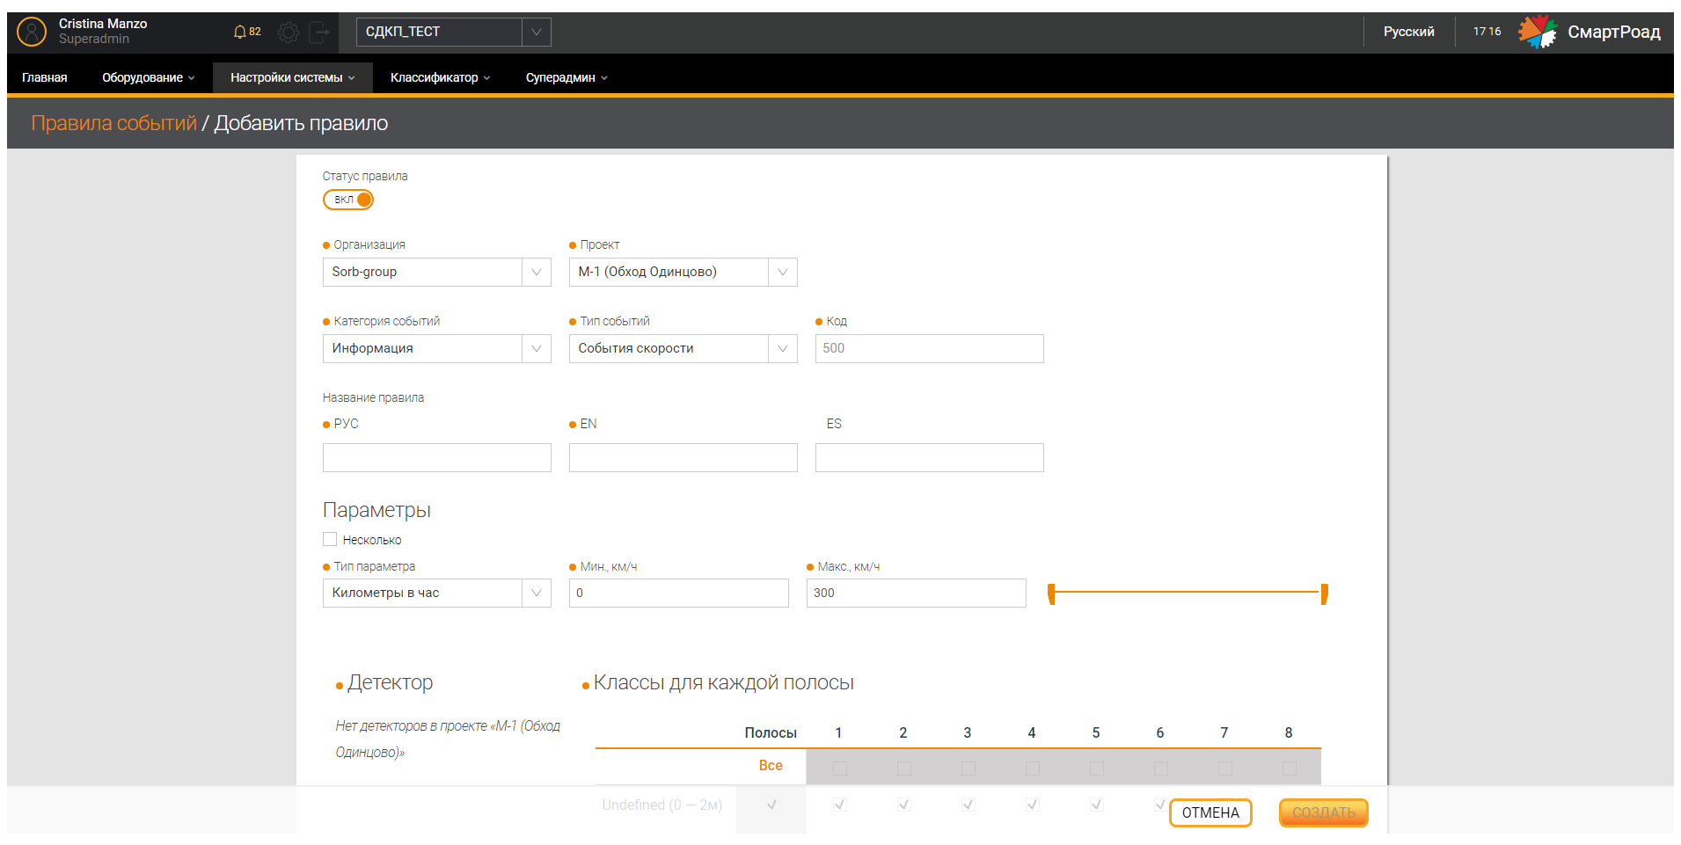Open notifications bell showing 82
Image resolution: width=1681 pixels, height=845 pixels.
tap(247, 32)
